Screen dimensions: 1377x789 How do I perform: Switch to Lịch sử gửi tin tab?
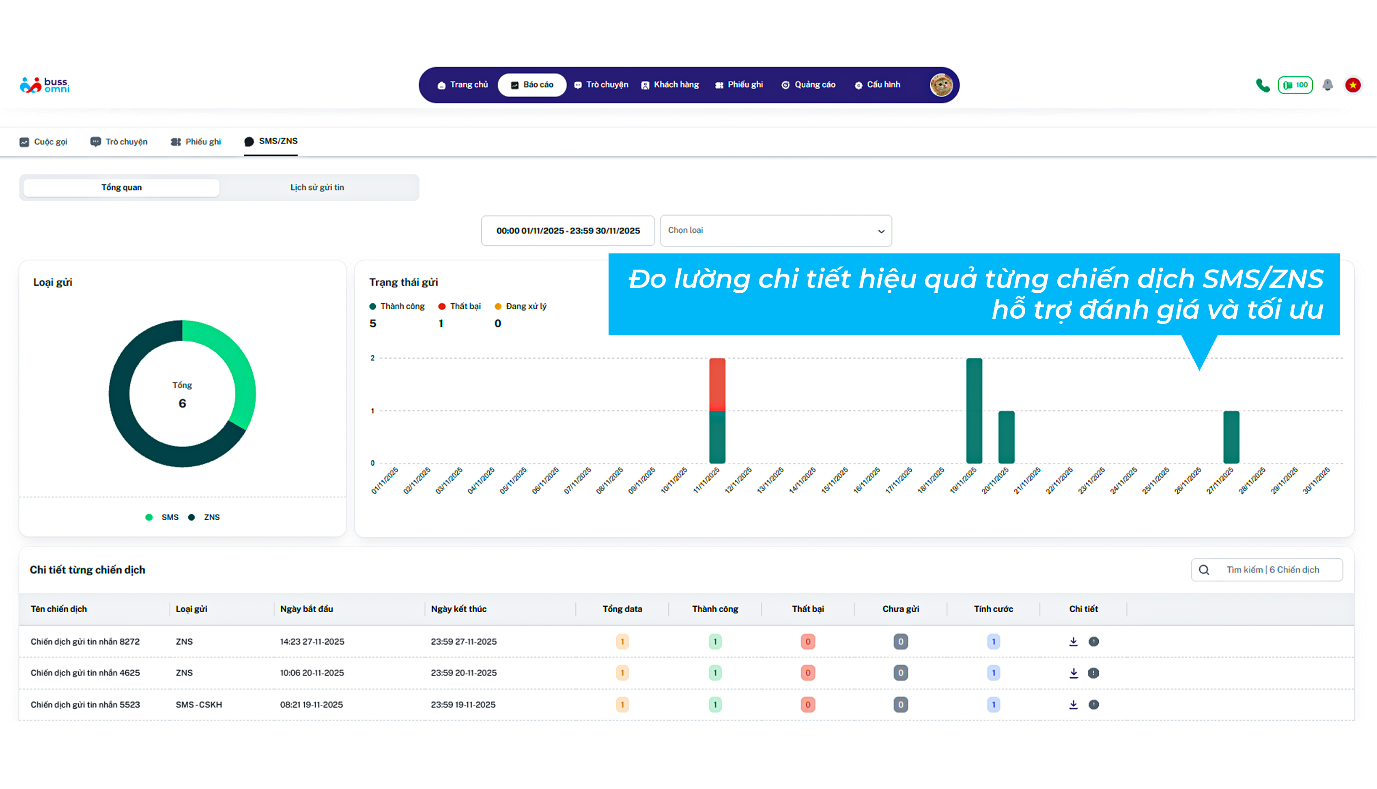pyautogui.click(x=317, y=187)
